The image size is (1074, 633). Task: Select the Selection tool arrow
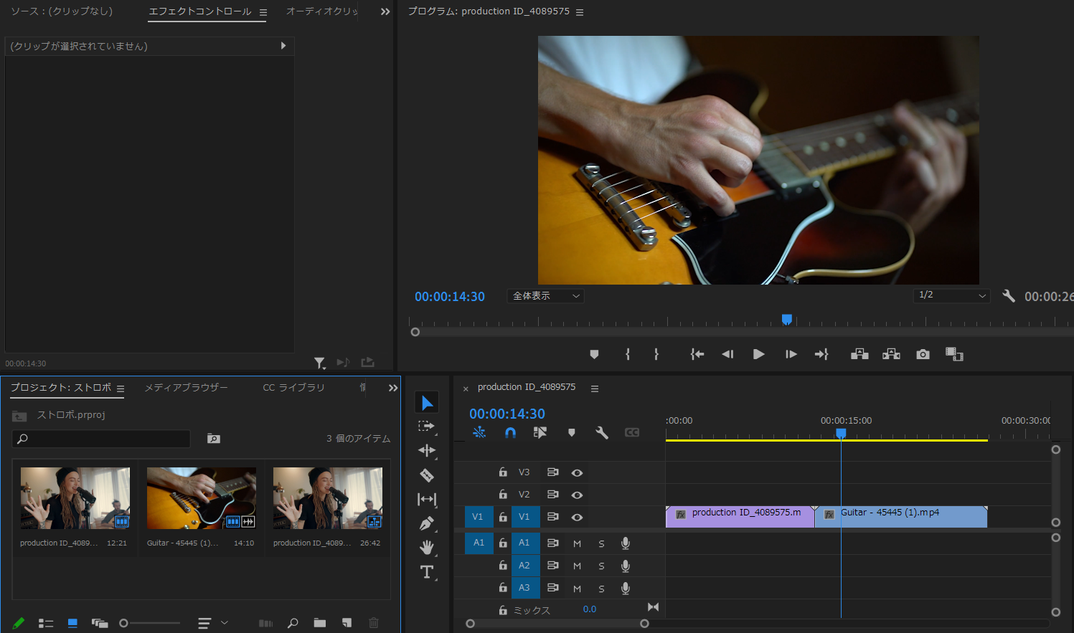[x=427, y=402]
